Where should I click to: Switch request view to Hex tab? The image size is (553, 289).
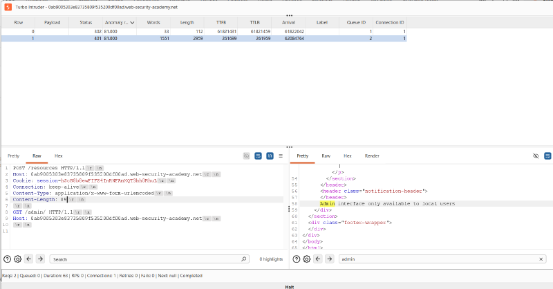pyautogui.click(x=59, y=156)
